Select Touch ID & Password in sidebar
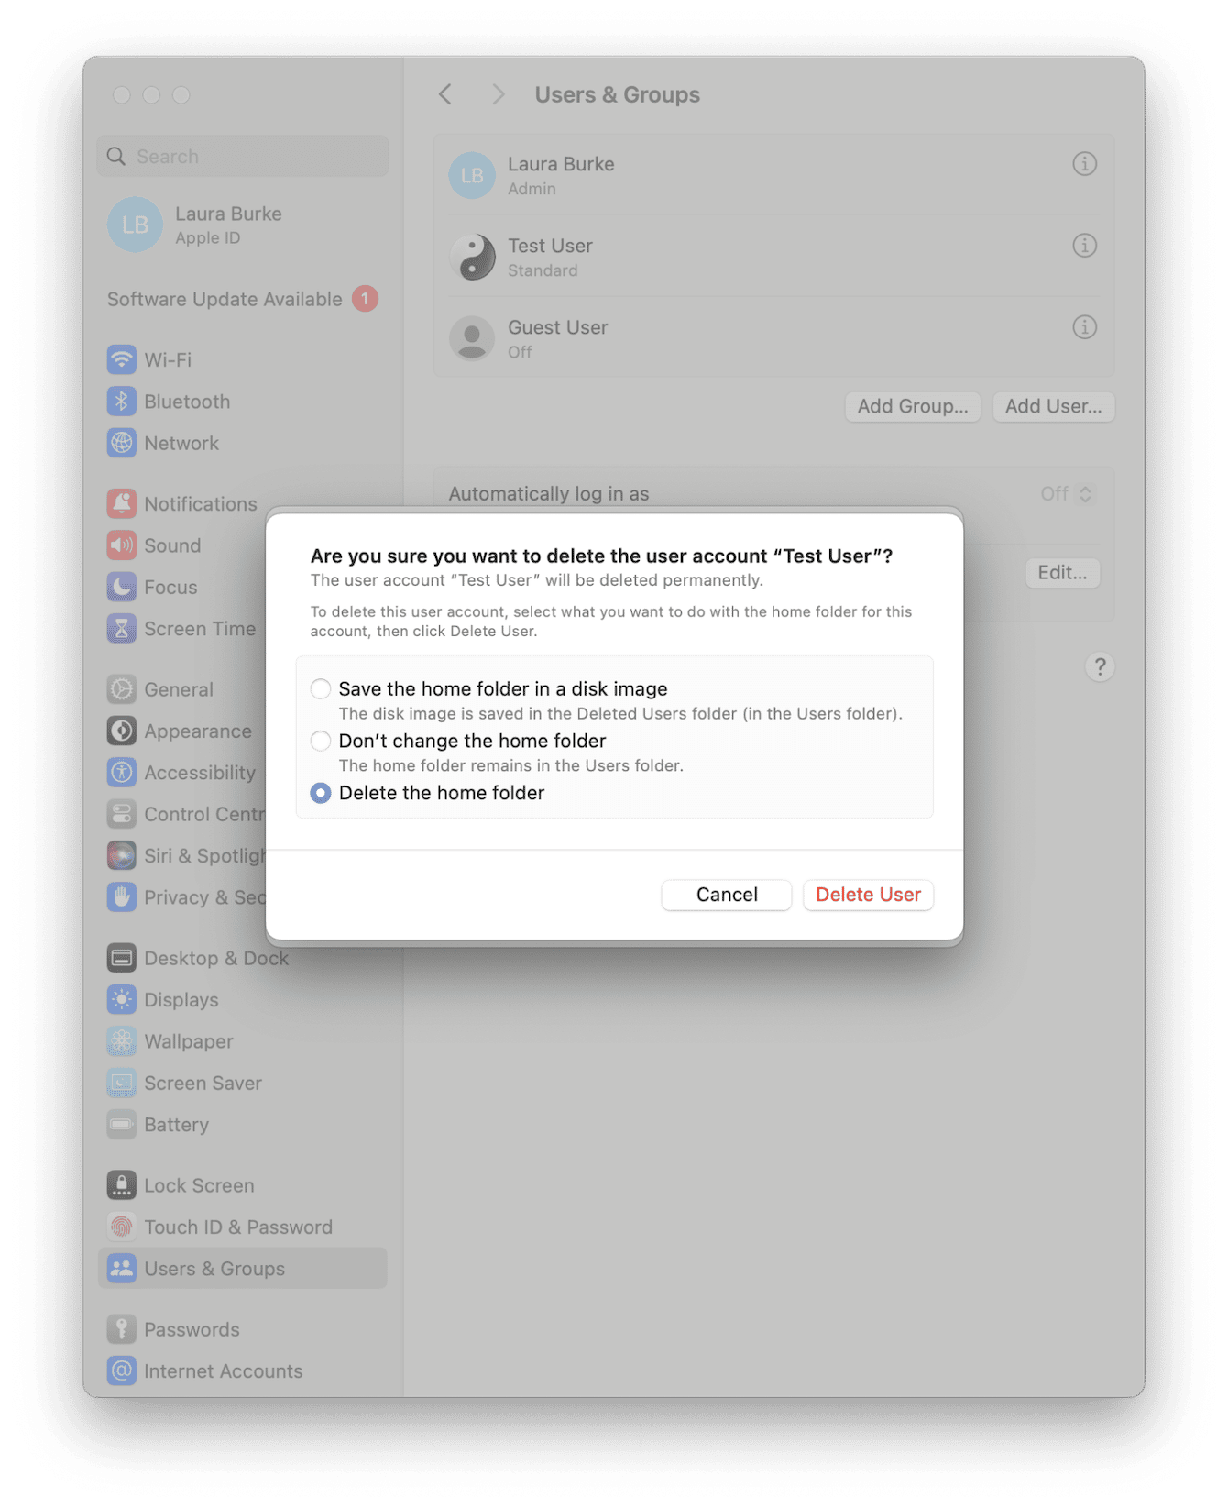The width and height of the screenshot is (1228, 1507). [243, 1226]
